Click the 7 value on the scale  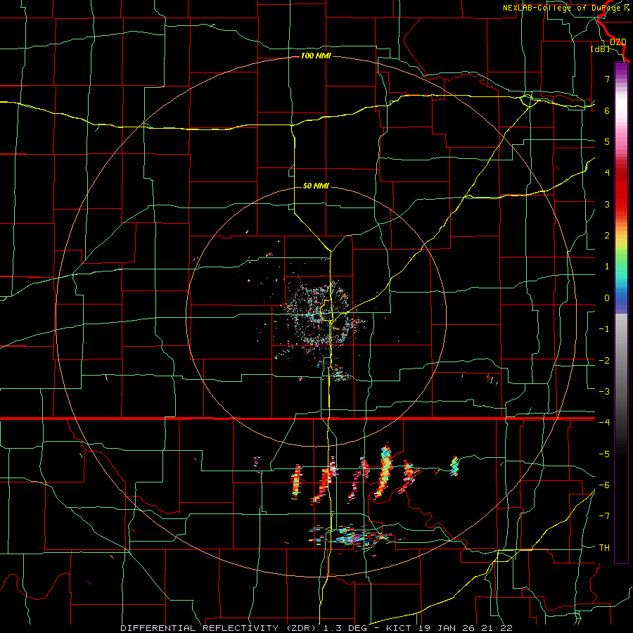[x=607, y=79]
